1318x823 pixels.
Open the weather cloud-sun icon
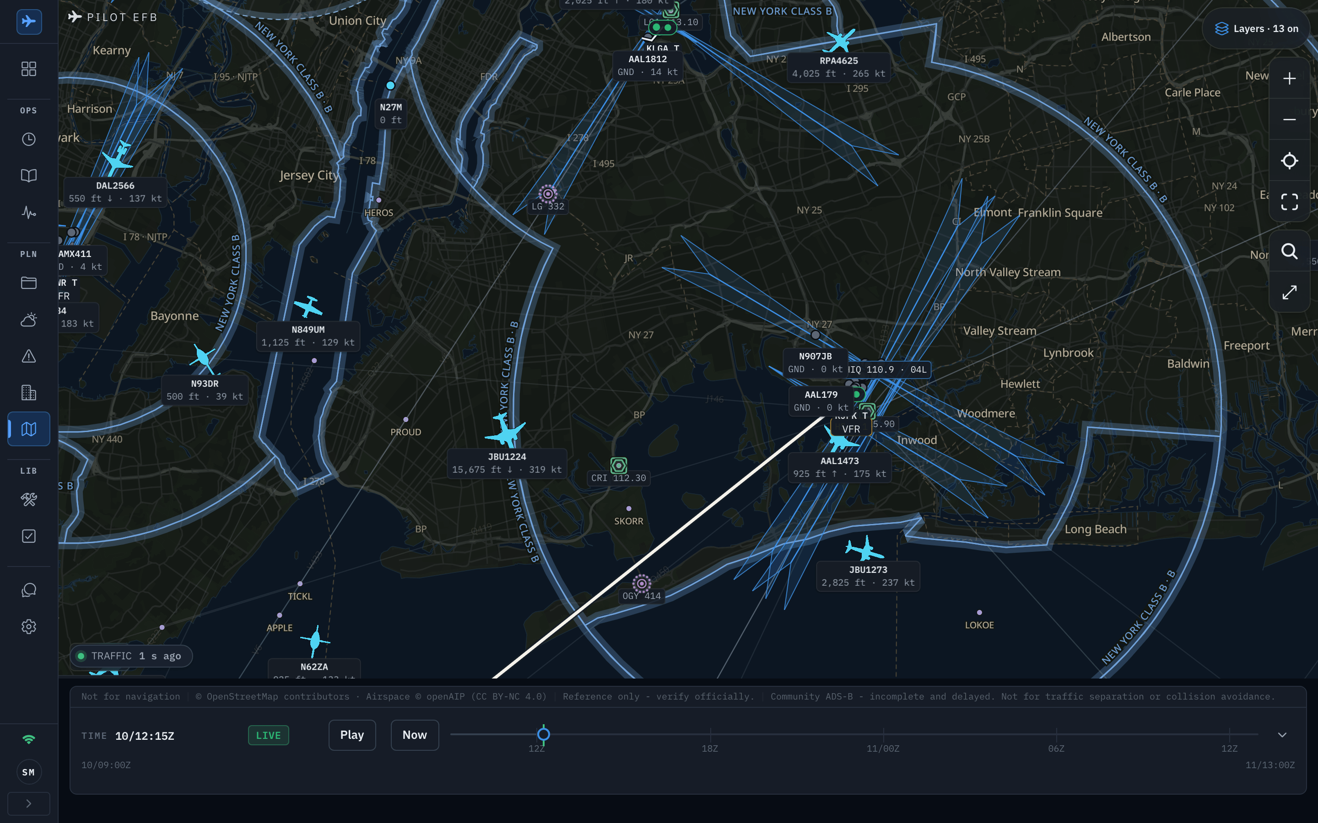pyautogui.click(x=29, y=320)
